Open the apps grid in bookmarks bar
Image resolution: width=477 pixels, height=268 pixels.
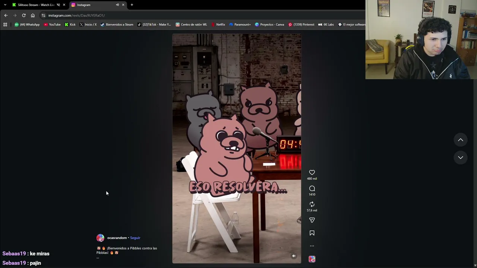pos(5,25)
